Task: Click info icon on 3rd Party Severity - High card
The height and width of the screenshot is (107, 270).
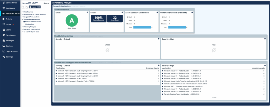Action: tap(265, 65)
